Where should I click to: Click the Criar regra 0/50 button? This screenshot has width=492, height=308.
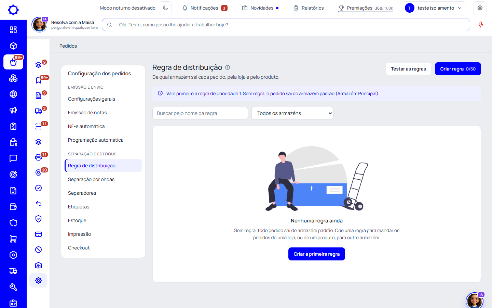[458, 69]
